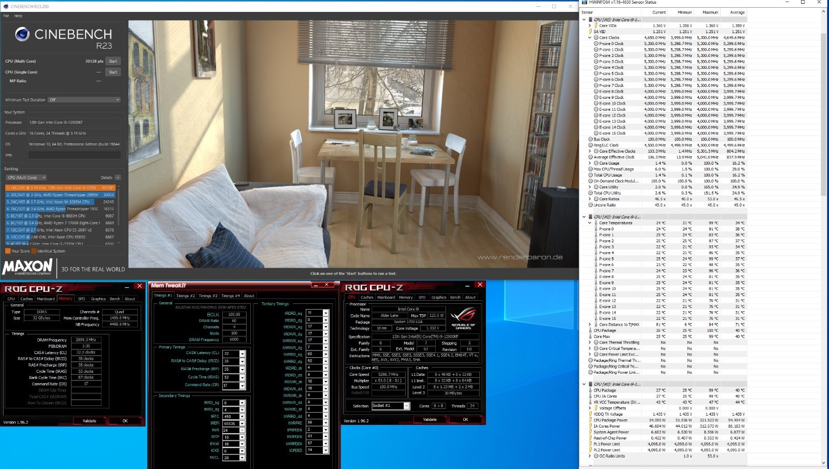Screen dimensions: 829x469
Task: Click the icon beside Total CPU Usage
Action: click(x=590, y=175)
